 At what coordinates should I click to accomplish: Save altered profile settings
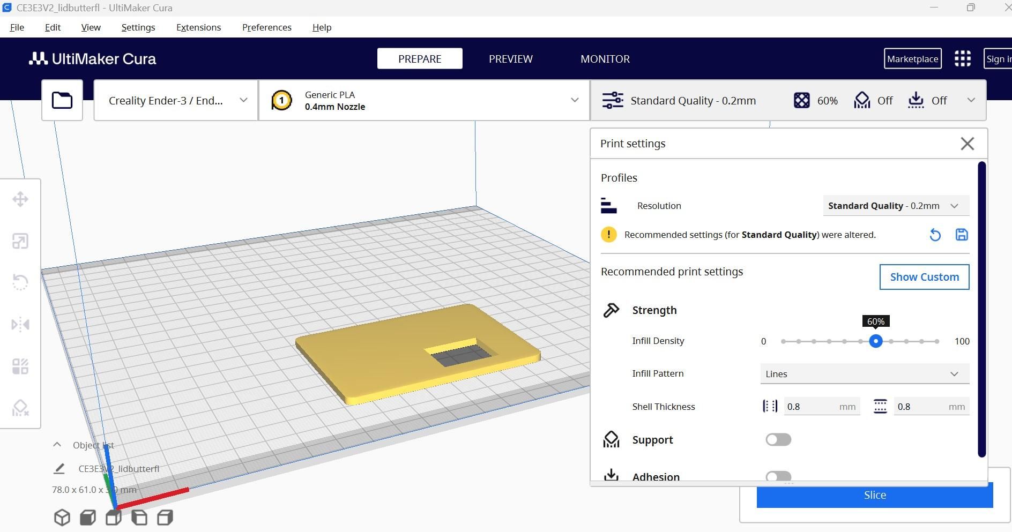(x=962, y=235)
